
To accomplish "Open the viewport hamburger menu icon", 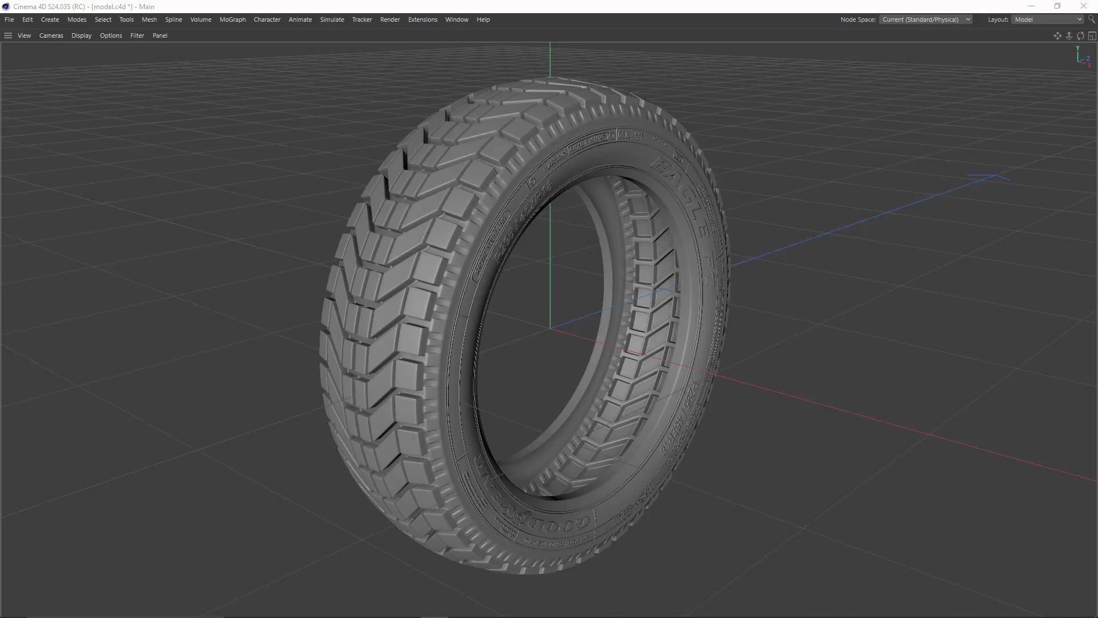I will [8, 35].
